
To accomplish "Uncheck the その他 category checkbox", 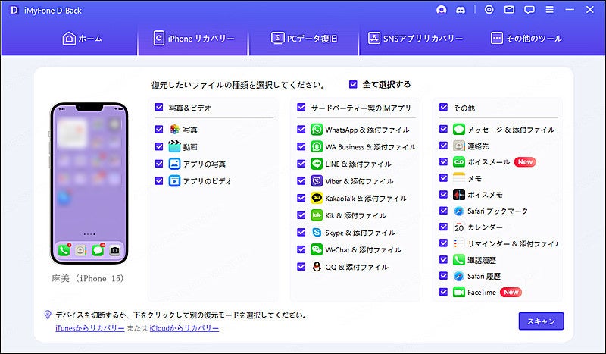I will point(443,107).
